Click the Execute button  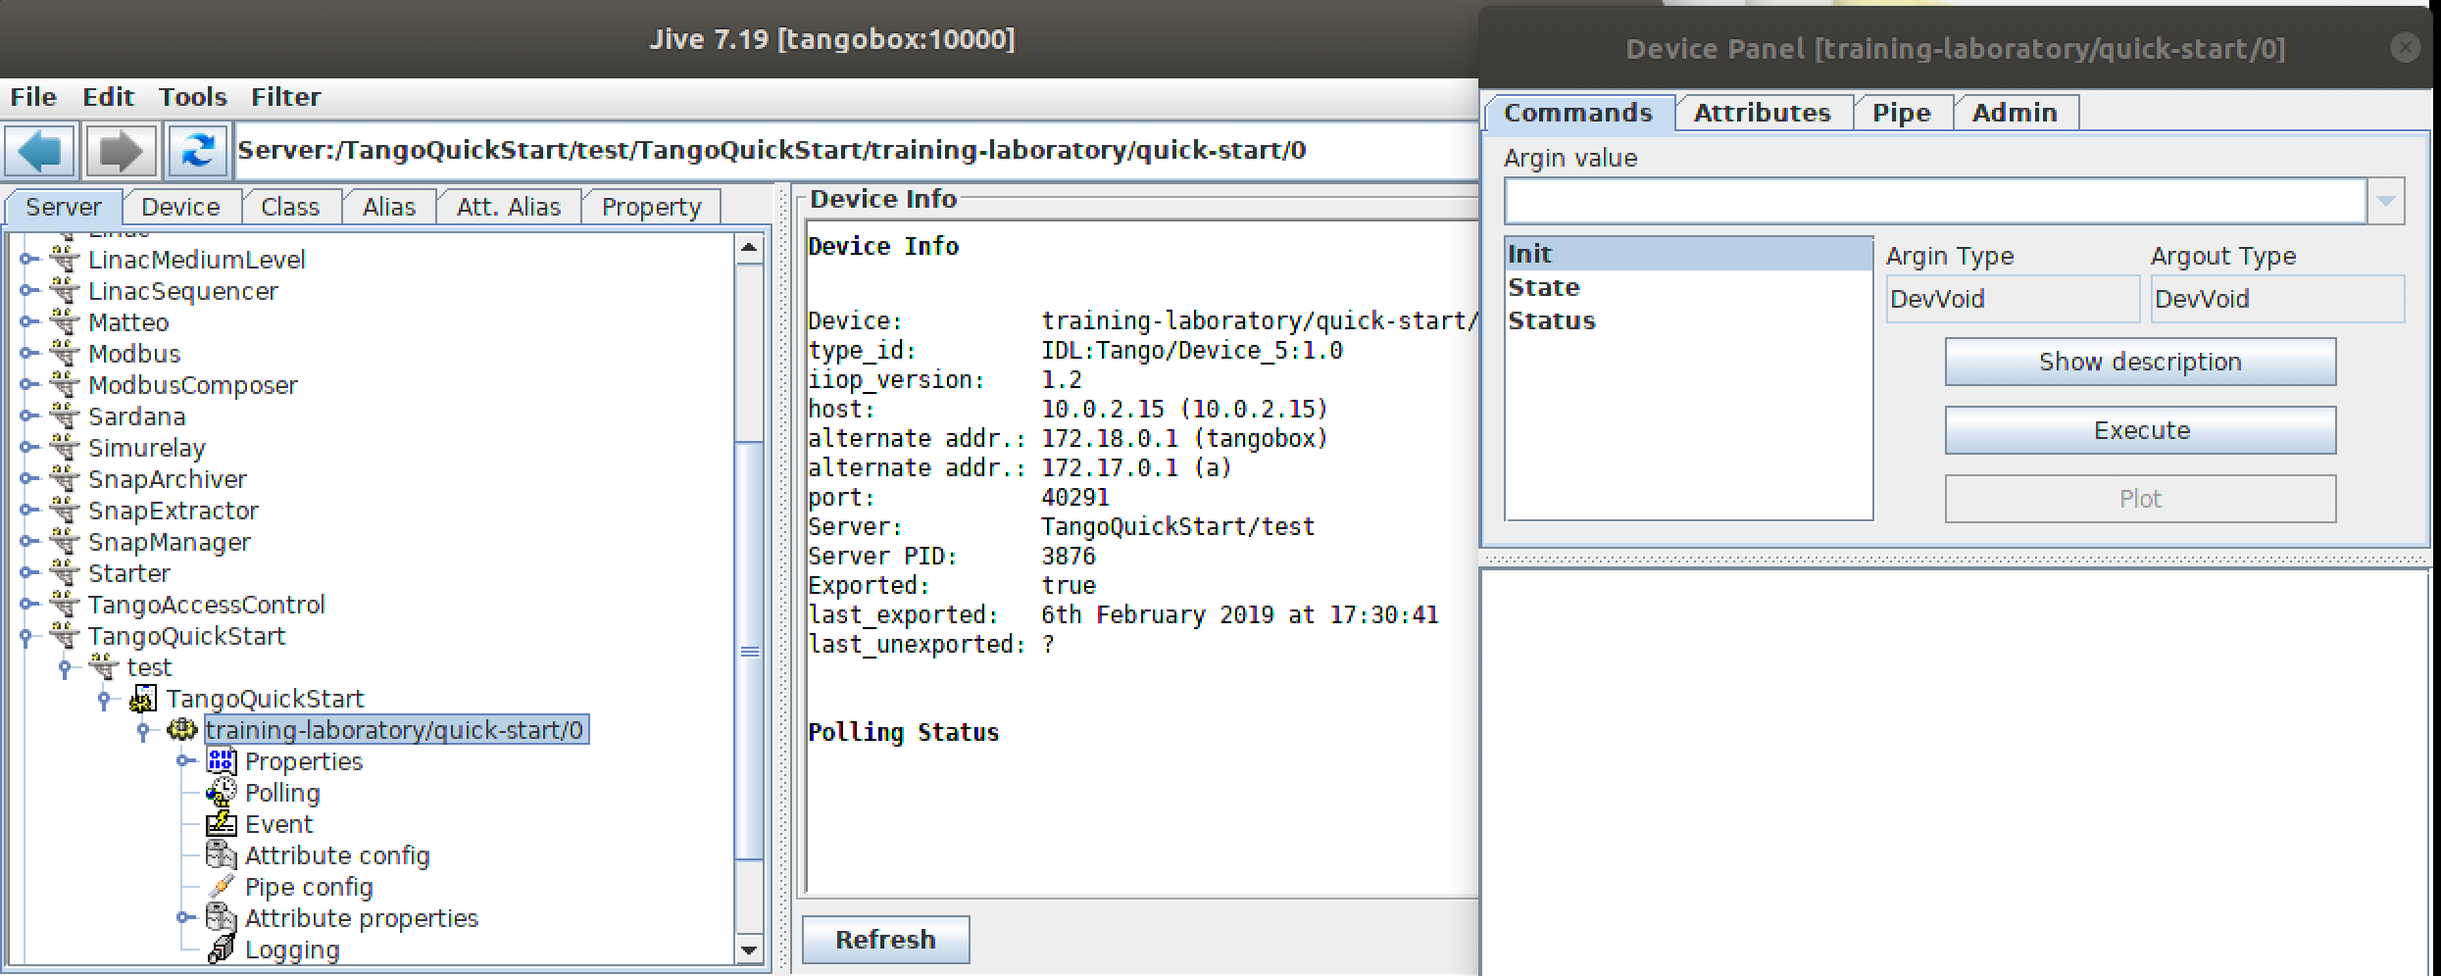(2141, 430)
